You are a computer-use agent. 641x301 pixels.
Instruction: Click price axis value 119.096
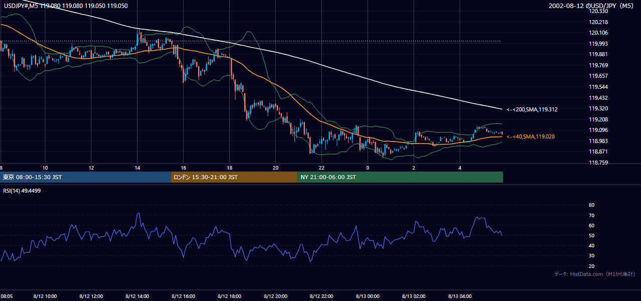[x=598, y=130]
